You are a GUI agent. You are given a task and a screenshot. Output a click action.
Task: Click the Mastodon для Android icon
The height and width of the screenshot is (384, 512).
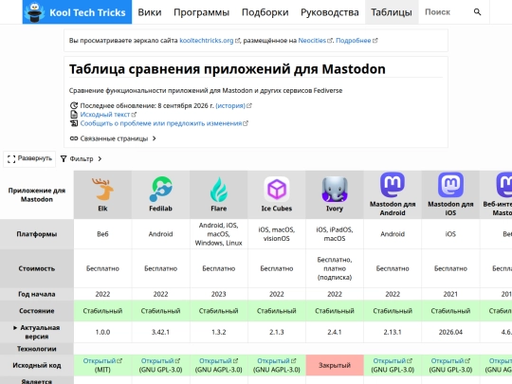[x=393, y=185]
